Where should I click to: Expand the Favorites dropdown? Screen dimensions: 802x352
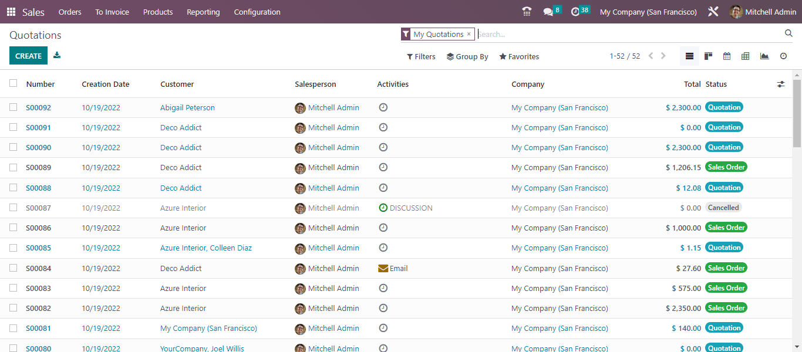click(x=519, y=57)
